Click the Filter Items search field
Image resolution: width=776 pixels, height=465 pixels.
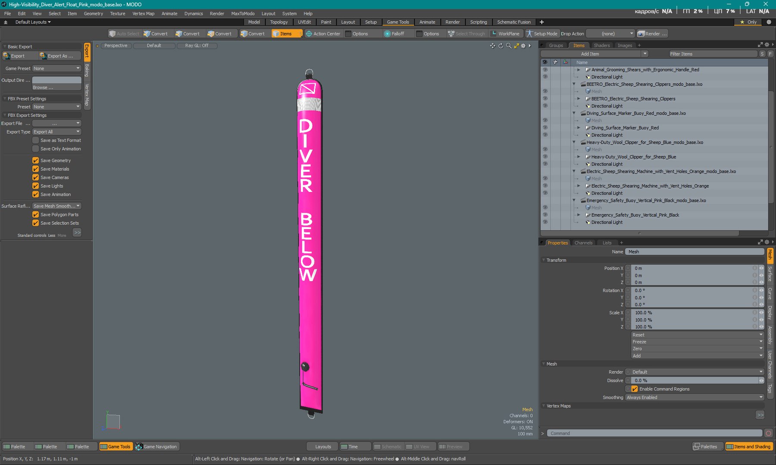point(713,54)
